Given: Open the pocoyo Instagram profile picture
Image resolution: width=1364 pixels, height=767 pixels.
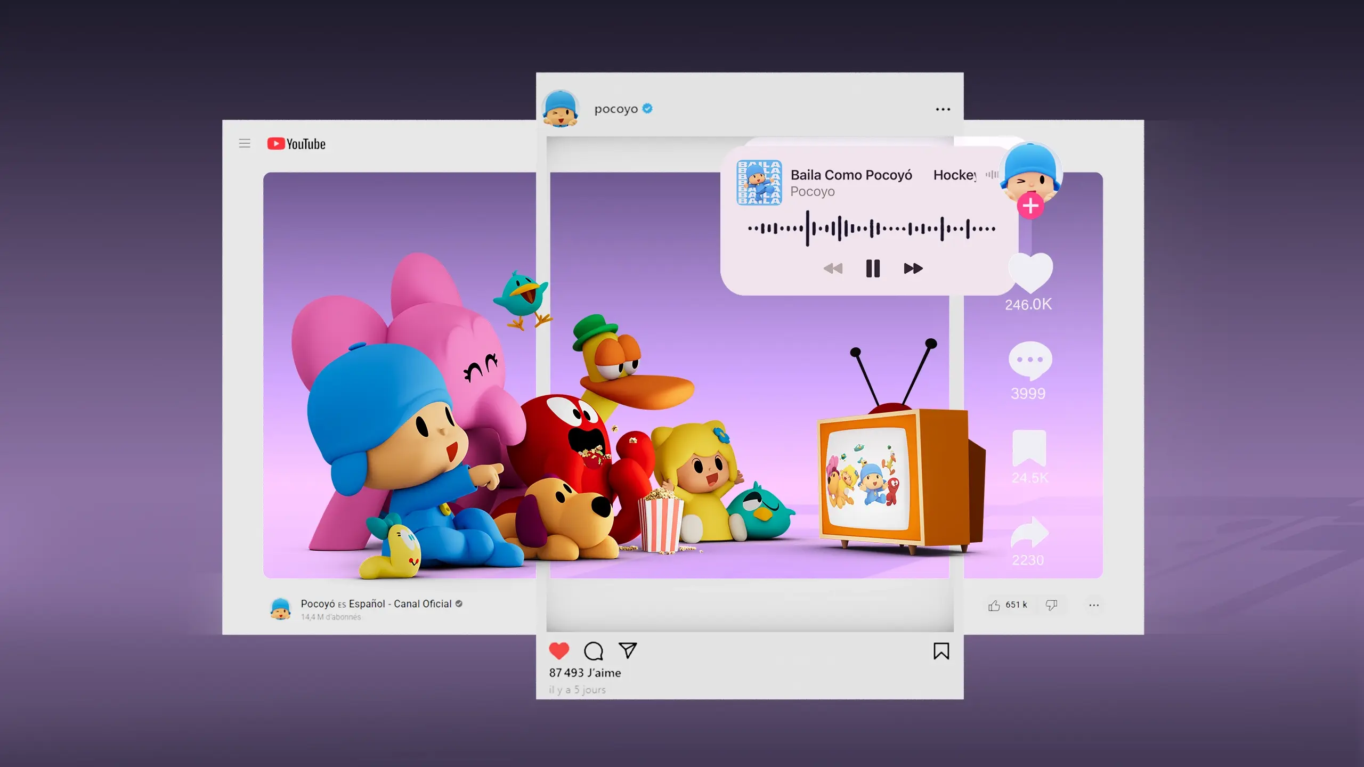Looking at the screenshot, I should tap(560, 108).
